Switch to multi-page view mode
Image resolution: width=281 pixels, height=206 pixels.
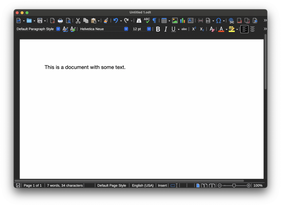coord(205,185)
